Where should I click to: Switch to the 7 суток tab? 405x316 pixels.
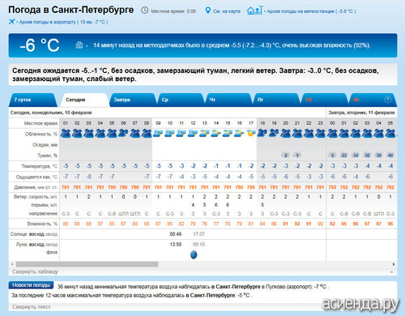click(33, 100)
